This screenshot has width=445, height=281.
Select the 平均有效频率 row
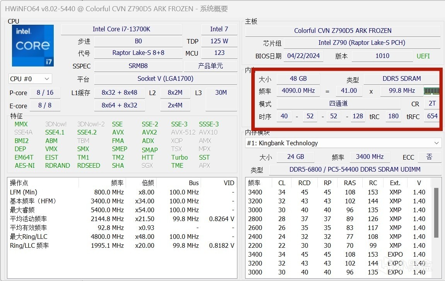coord(122,228)
